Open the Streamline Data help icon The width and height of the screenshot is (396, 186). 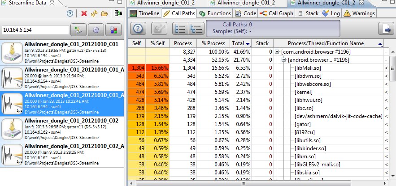pos(70,13)
